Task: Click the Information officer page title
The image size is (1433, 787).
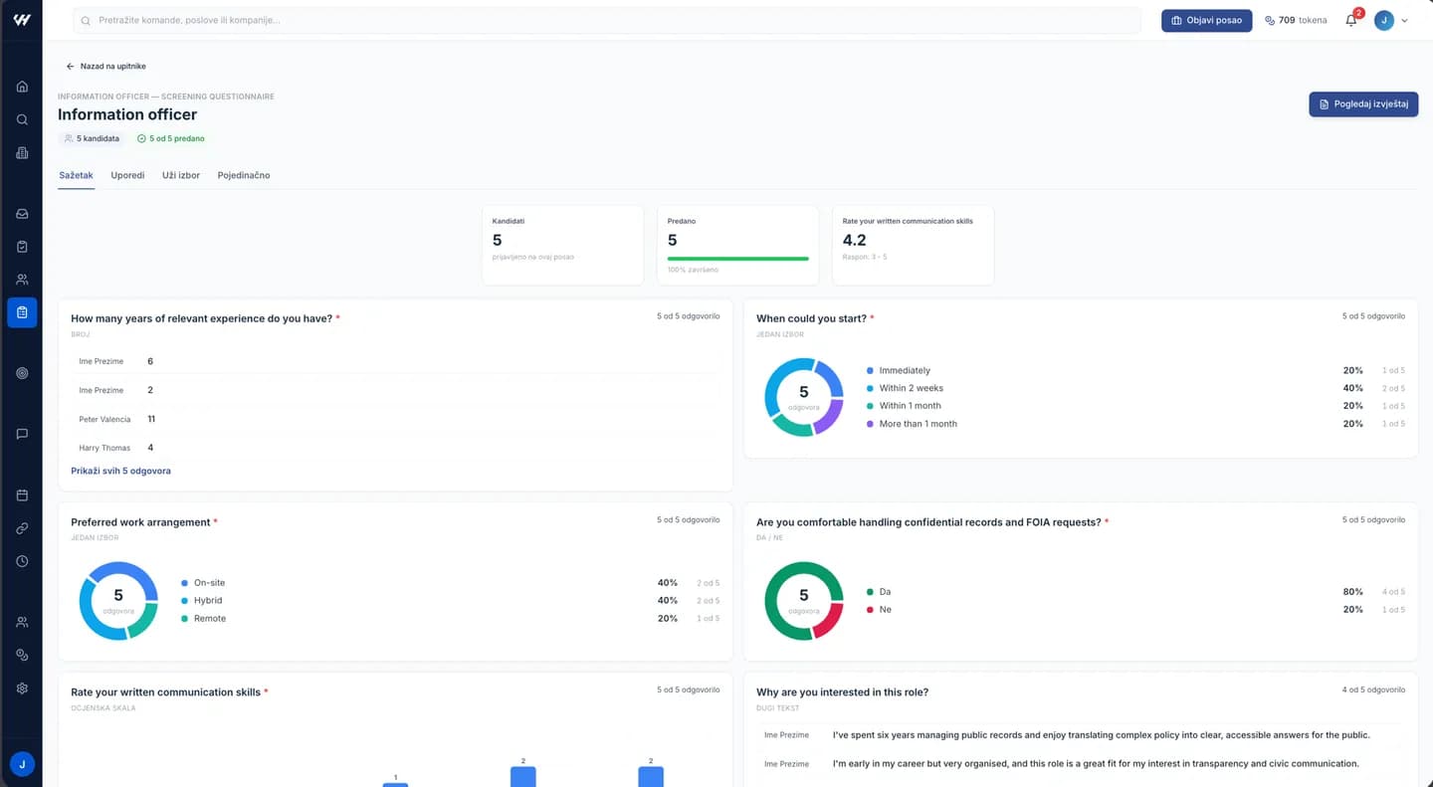Action: [127, 114]
